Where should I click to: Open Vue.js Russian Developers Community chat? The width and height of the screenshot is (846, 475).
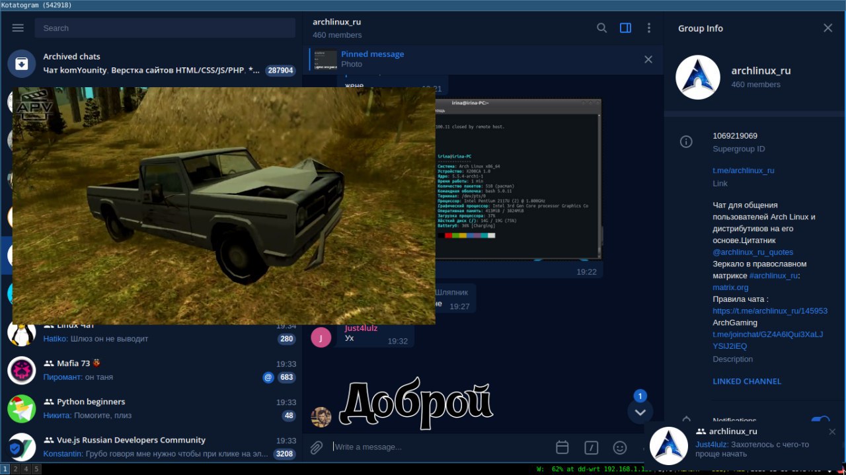coord(151,447)
